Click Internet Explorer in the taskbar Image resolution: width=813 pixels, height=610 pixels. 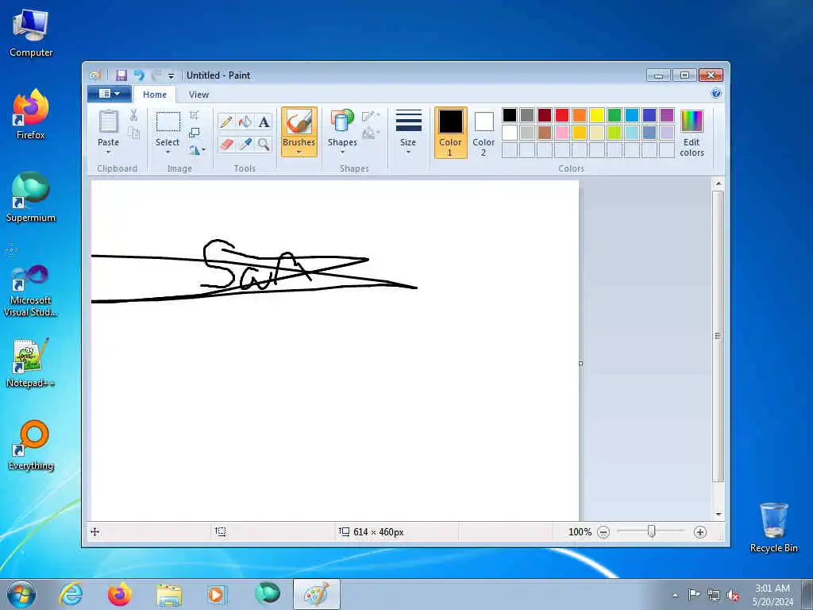pyautogui.click(x=71, y=594)
